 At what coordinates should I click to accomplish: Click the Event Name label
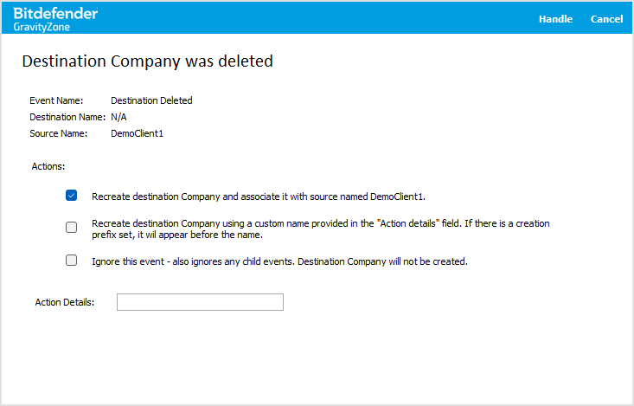coord(56,100)
